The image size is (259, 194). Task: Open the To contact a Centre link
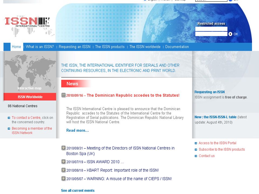(x=26, y=118)
